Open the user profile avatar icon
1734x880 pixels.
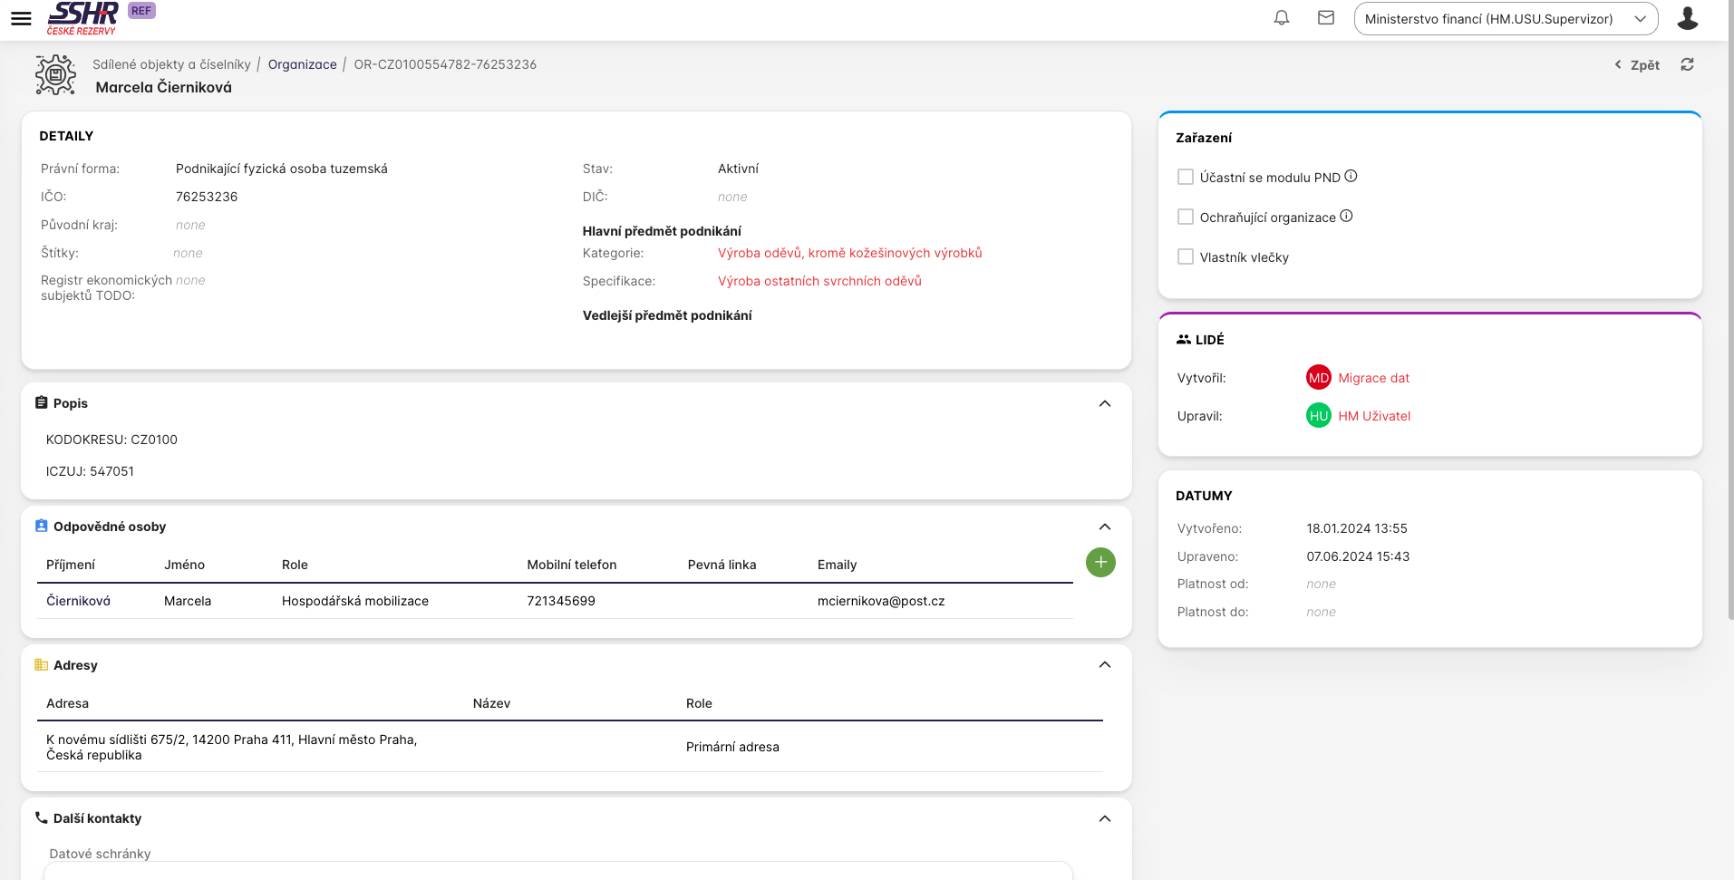(x=1687, y=18)
